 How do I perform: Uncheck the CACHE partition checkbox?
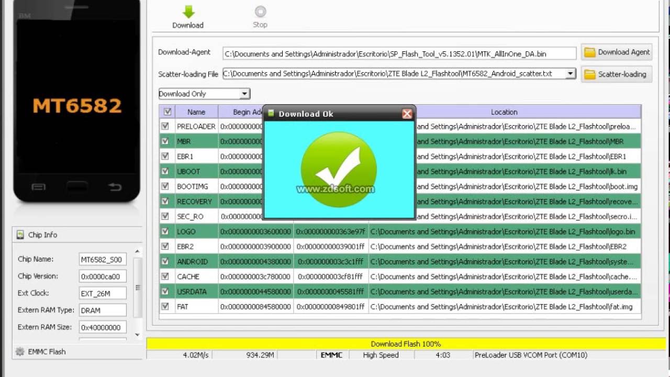point(165,276)
